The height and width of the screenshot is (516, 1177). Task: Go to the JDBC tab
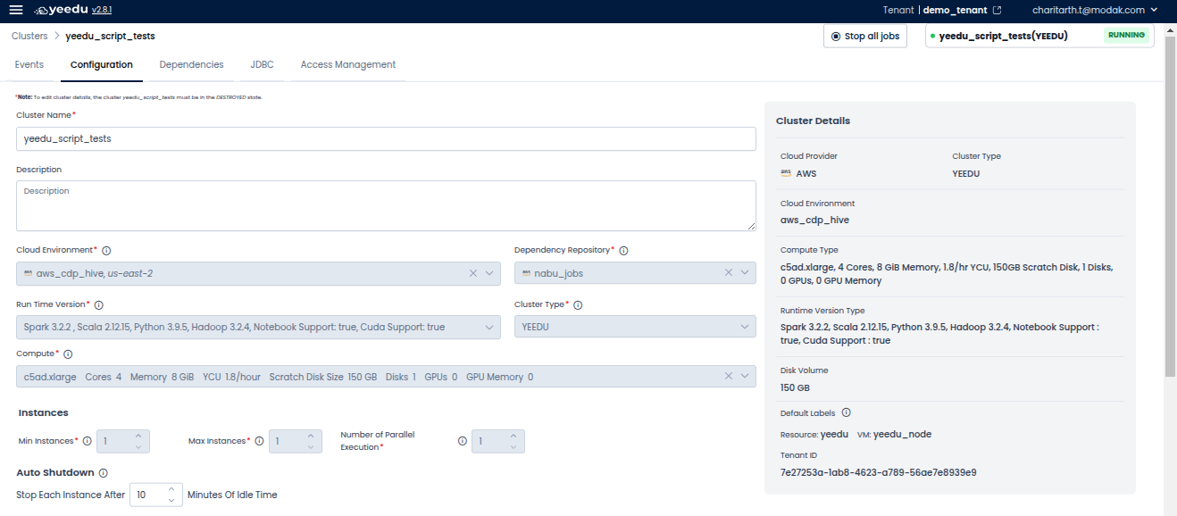[x=263, y=64]
